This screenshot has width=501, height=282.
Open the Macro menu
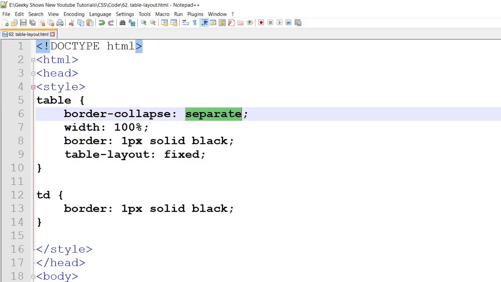pyautogui.click(x=162, y=14)
